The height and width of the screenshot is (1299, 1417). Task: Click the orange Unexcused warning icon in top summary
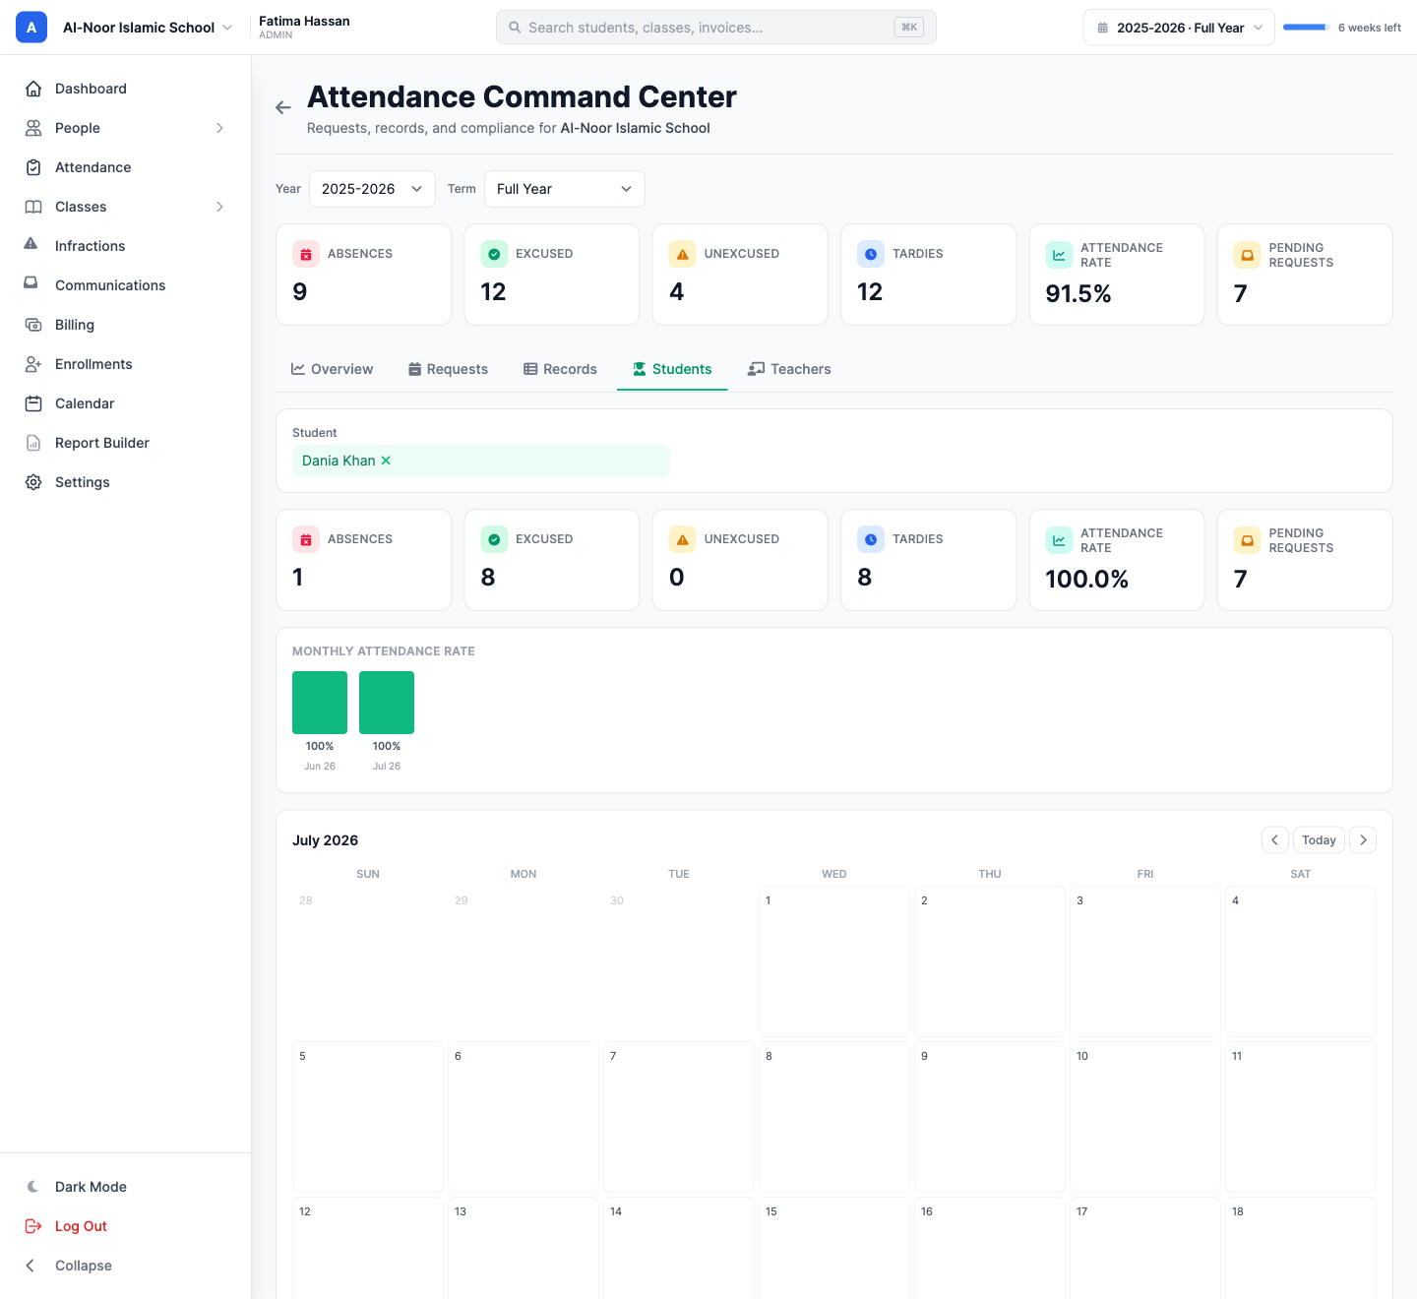click(683, 254)
